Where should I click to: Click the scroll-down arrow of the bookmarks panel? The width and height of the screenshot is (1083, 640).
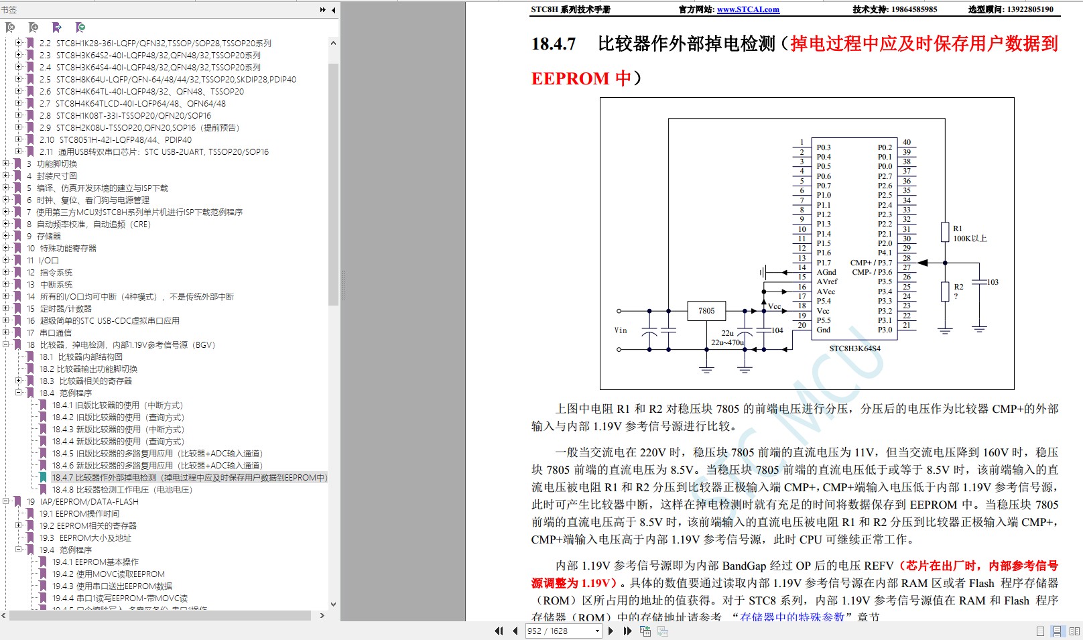pos(333,604)
